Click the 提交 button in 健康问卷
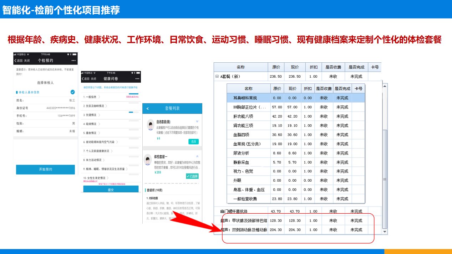This screenshot has height=254, width=452. 111,190
